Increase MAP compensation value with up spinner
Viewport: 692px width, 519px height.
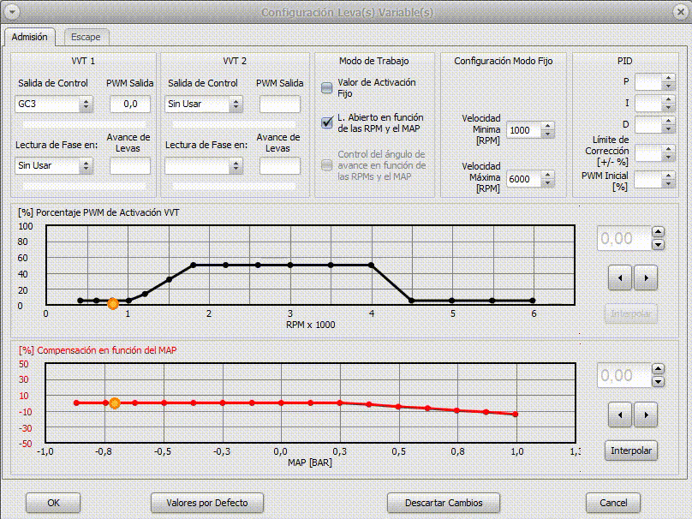658,370
